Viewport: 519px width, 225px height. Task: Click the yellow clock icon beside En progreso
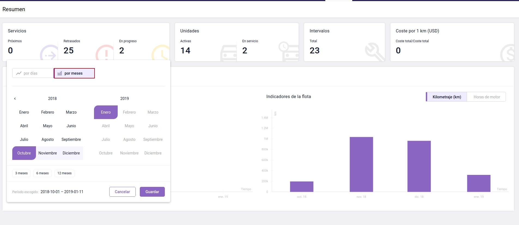(x=161, y=53)
